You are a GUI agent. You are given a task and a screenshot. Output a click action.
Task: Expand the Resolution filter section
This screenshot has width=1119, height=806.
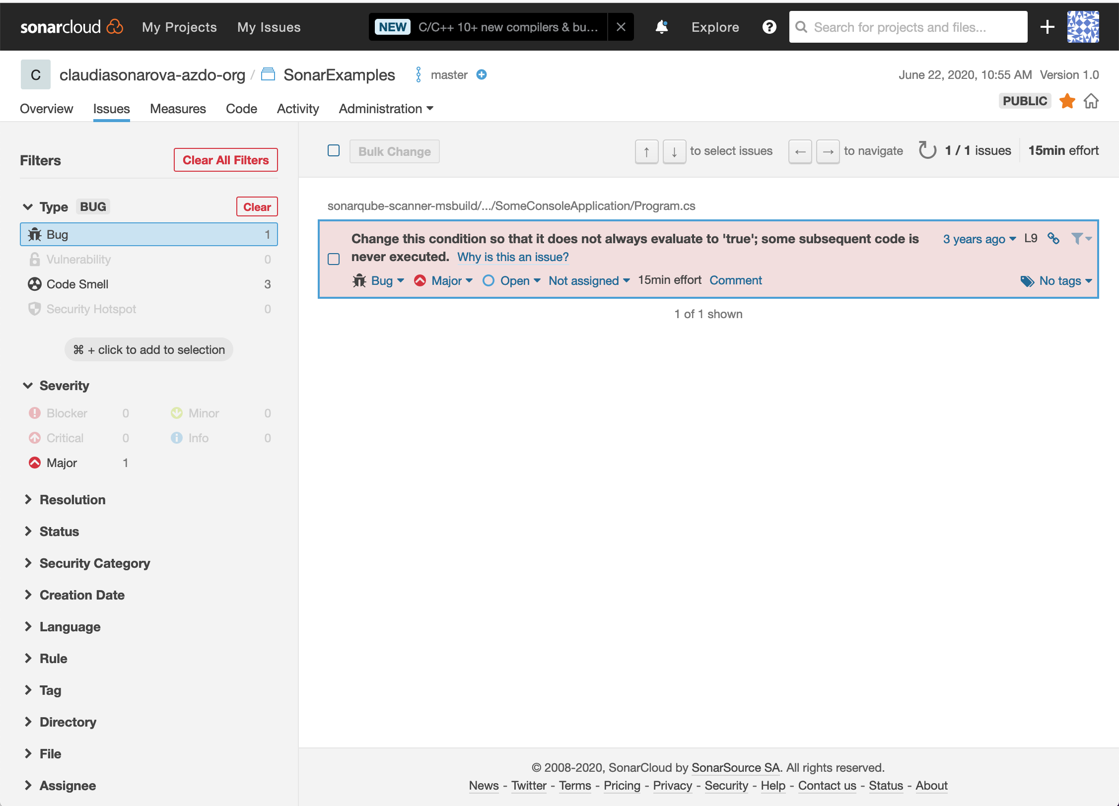point(73,500)
